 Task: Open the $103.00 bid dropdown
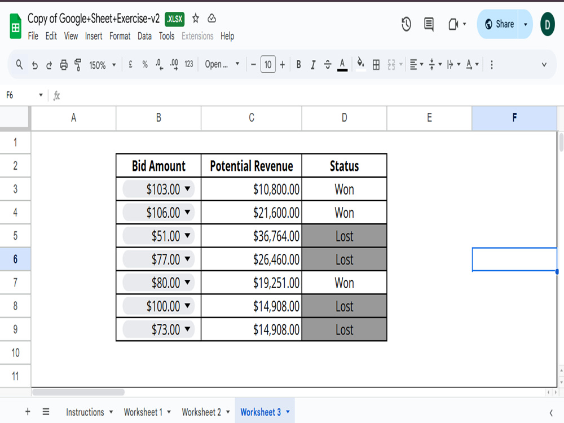(x=187, y=188)
